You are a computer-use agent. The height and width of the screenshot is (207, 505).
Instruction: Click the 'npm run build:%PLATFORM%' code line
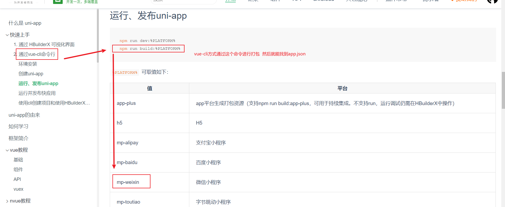(150, 48)
